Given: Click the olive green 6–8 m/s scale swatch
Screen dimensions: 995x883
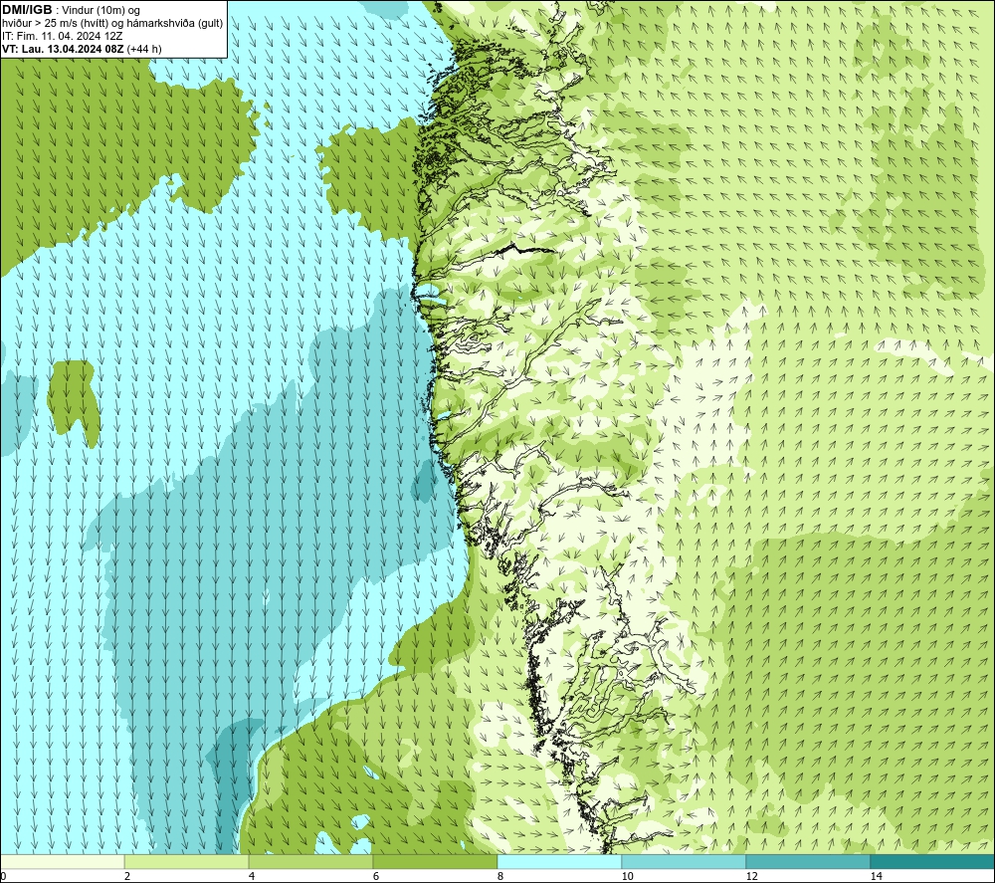Looking at the screenshot, I should [436, 861].
